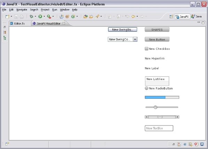Click the fast view icon at bottom left

point(7,144)
